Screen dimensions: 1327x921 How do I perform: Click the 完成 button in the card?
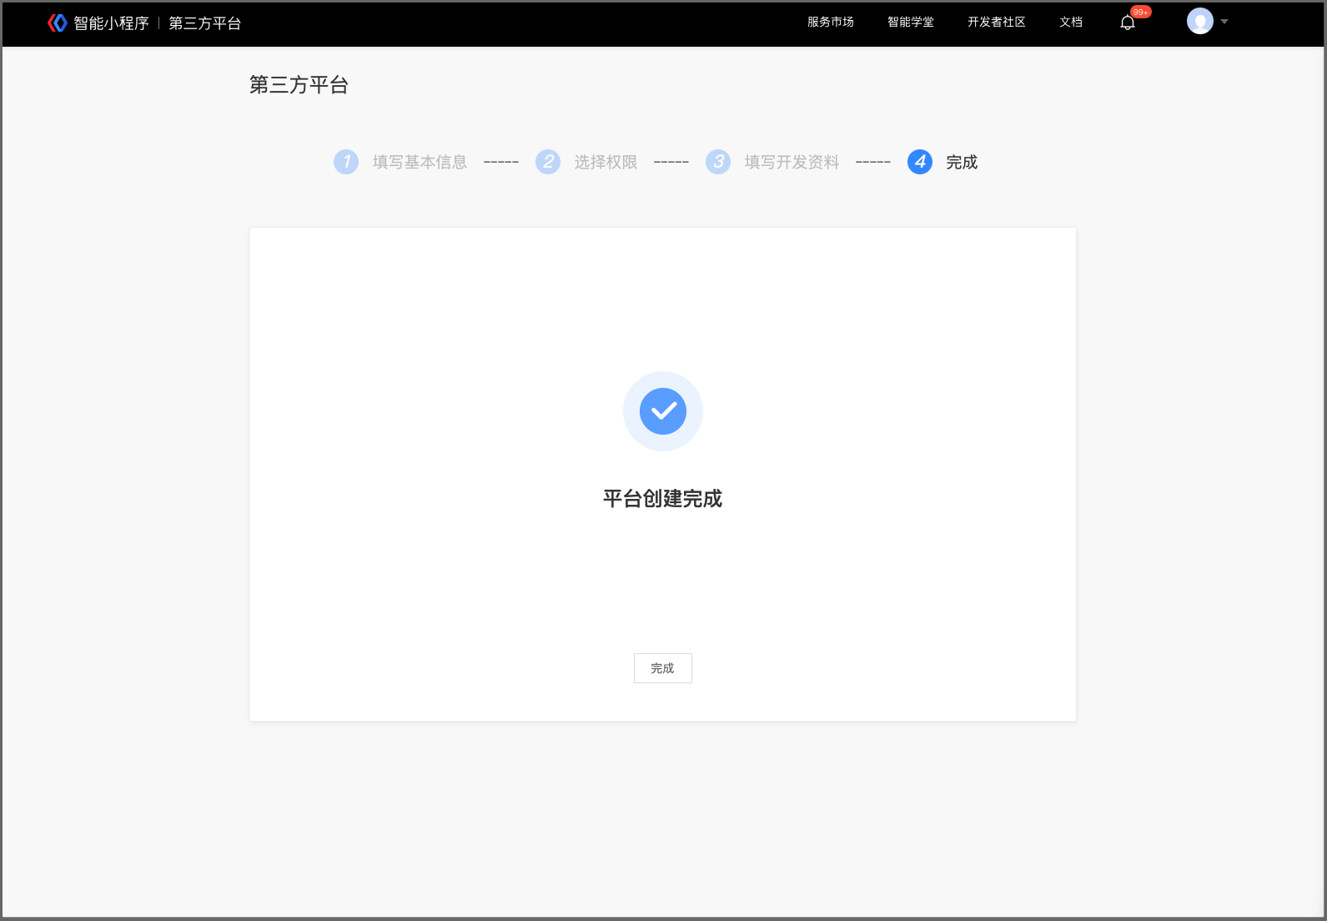pos(663,668)
